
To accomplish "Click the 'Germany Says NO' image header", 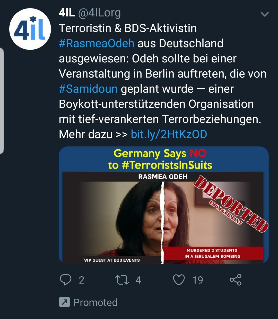I will point(160,159).
